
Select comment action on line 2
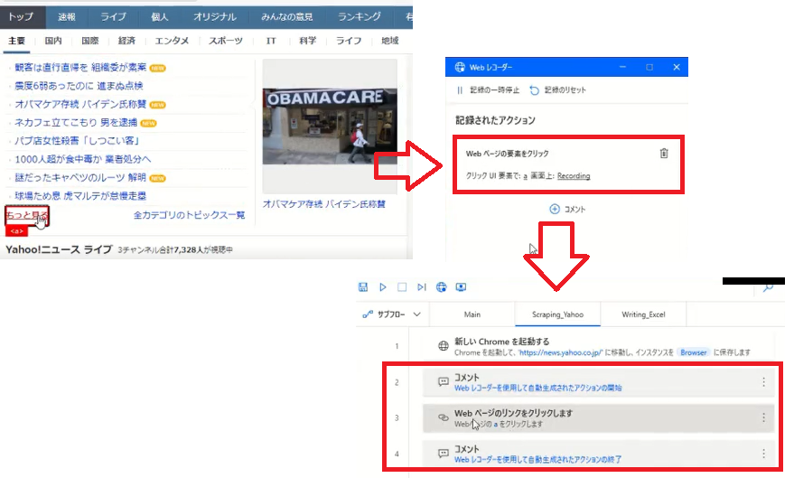coord(599,382)
